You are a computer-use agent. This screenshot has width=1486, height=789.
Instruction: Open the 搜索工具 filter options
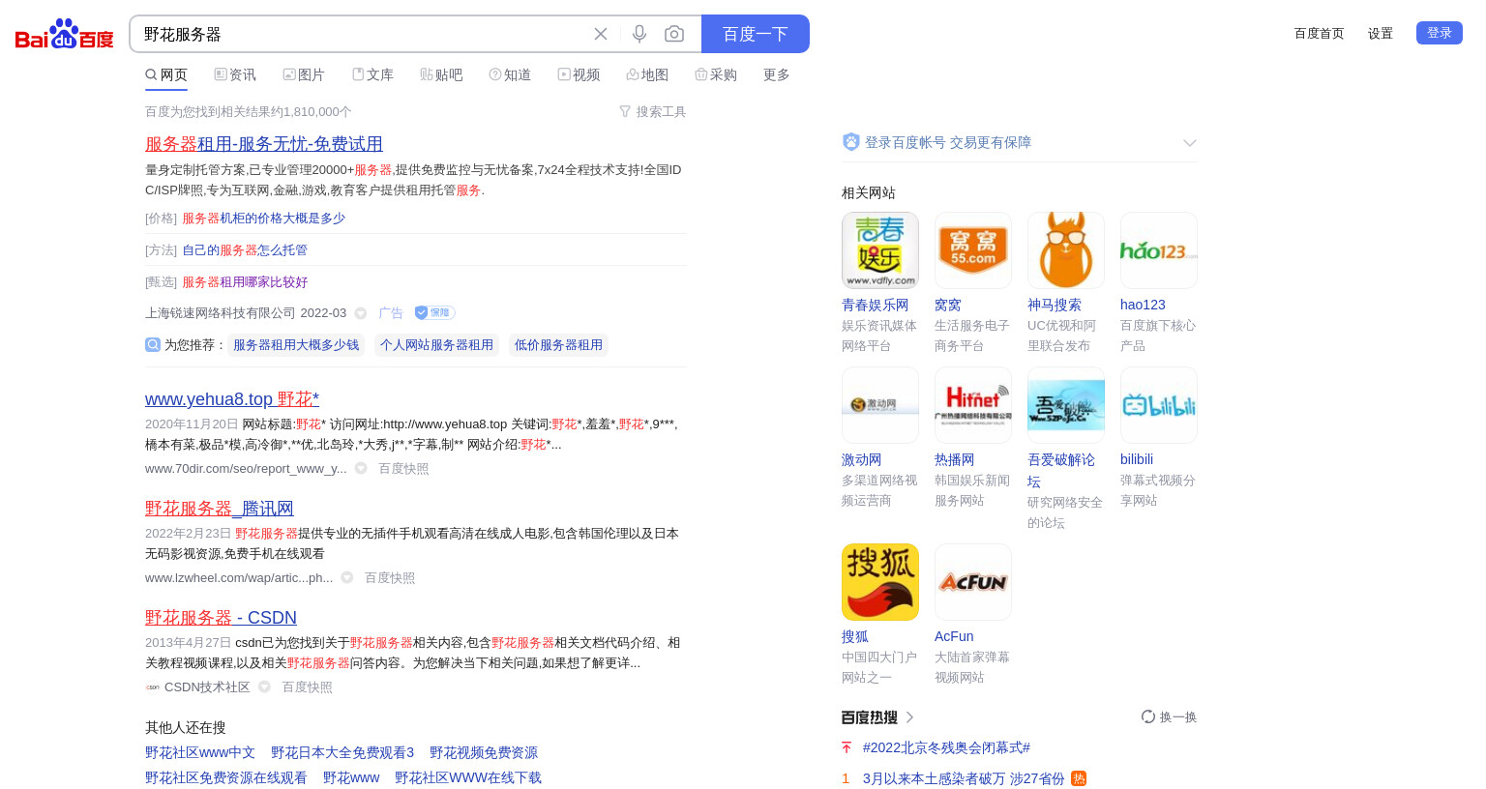click(652, 112)
